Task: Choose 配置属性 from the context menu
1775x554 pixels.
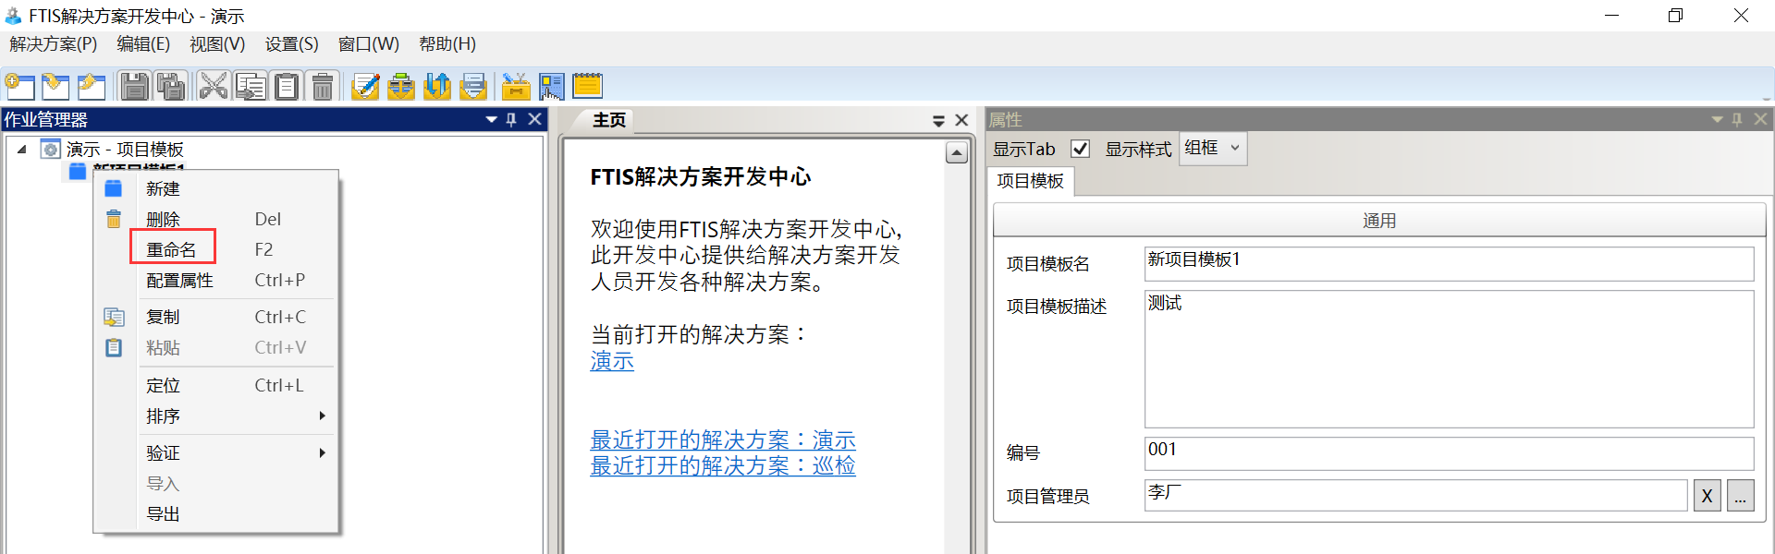Action: (180, 281)
